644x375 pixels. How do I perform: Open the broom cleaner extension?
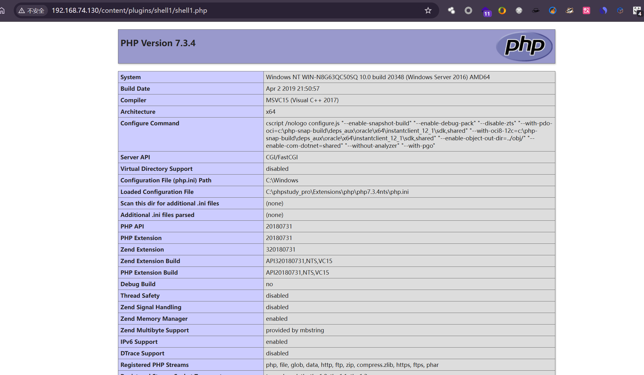[x=553, y=11]
